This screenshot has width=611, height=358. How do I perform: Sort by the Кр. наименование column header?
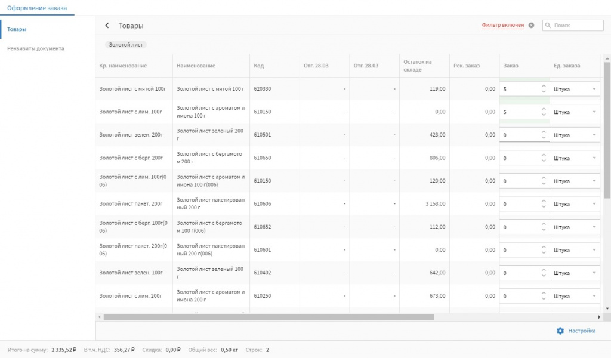[x=123, y=66]
